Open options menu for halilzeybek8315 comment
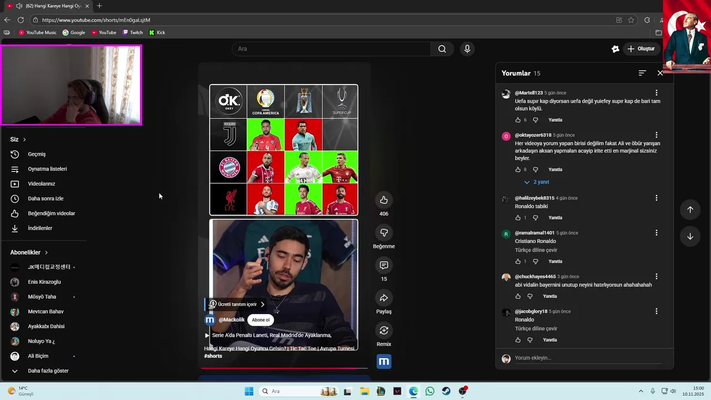The image size is (711, 400). click(x=657, y=198)
